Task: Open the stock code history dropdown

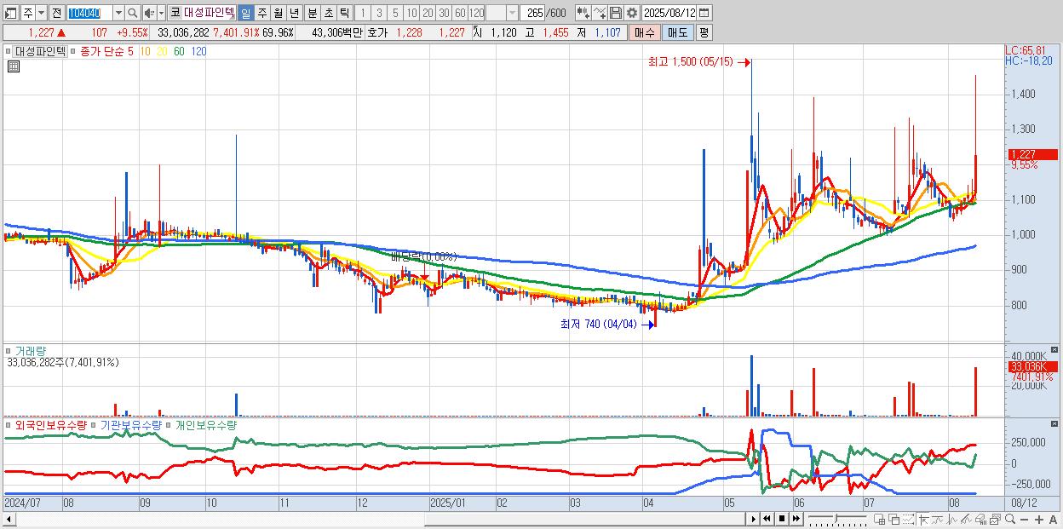Action: point(118,13)
